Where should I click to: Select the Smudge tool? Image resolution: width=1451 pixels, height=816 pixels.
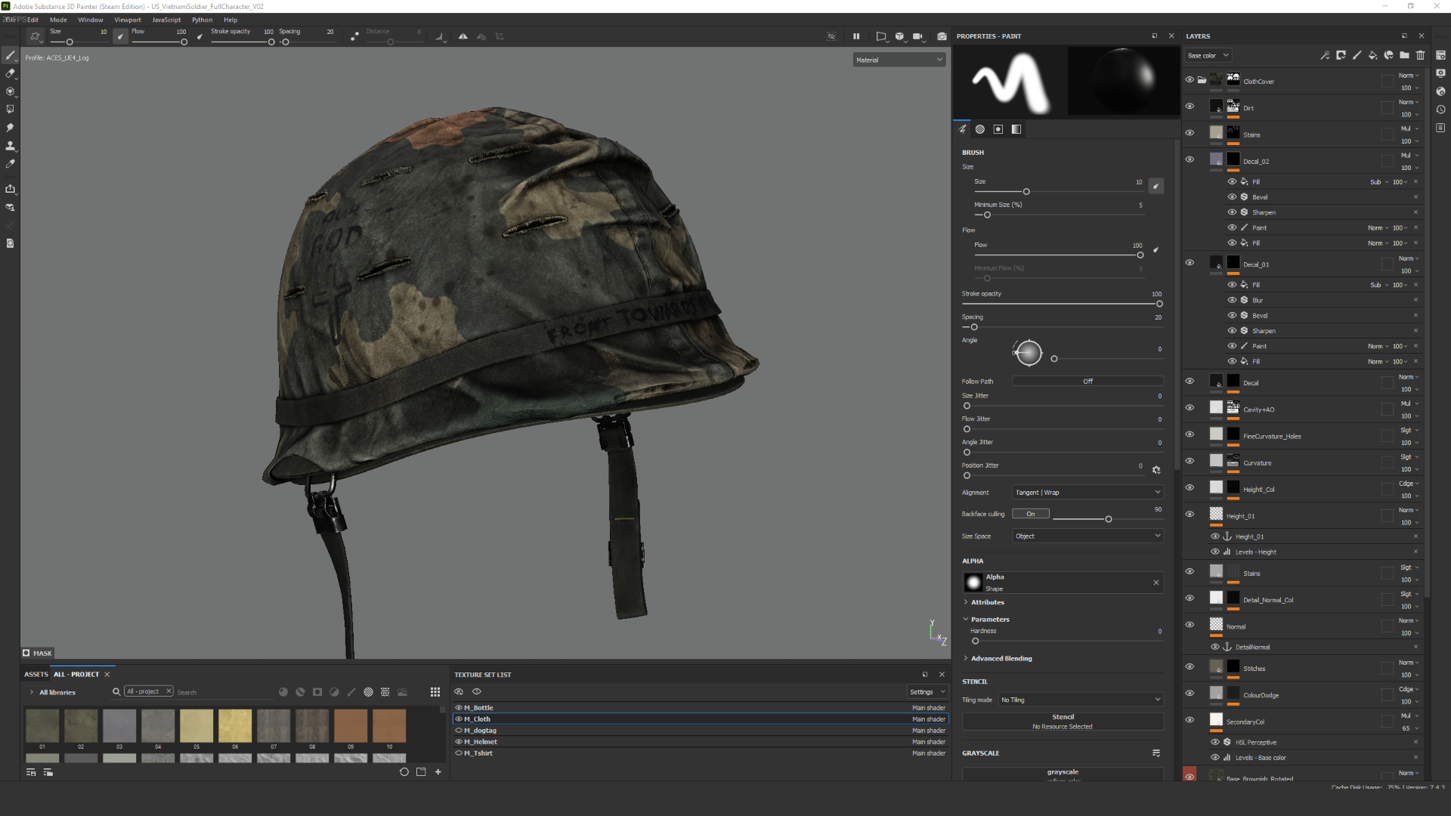10,128
